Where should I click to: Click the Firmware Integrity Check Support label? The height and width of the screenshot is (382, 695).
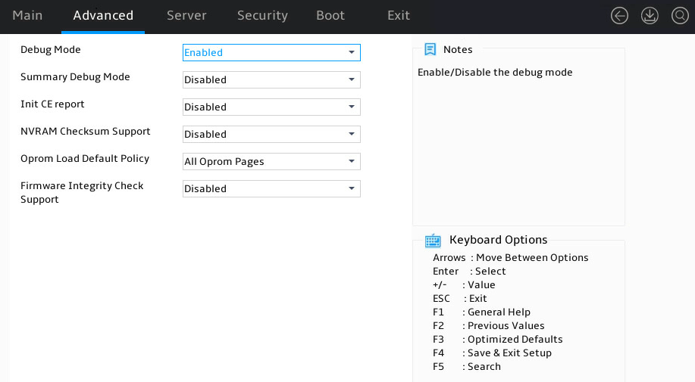[82, 192]
